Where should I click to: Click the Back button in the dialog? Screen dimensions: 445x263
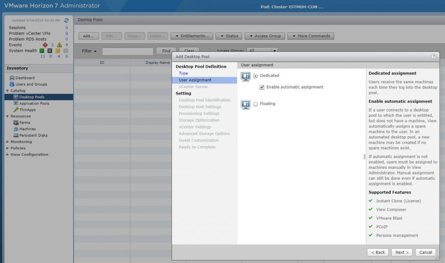click(378, 252)
